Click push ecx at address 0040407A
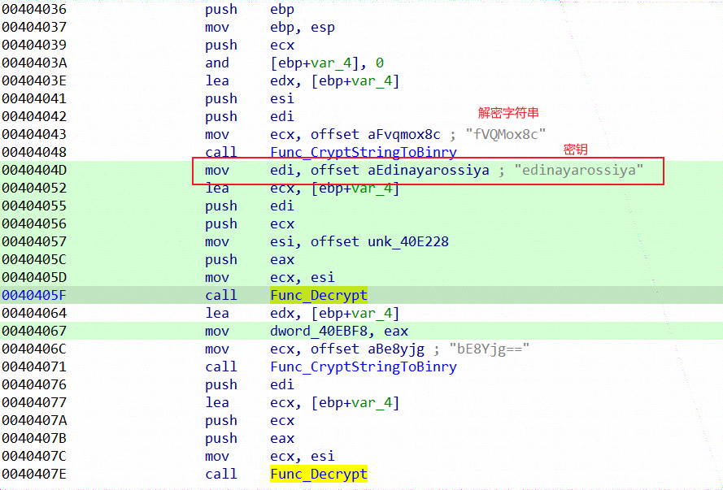723x490 pixels. coord(250,420)
